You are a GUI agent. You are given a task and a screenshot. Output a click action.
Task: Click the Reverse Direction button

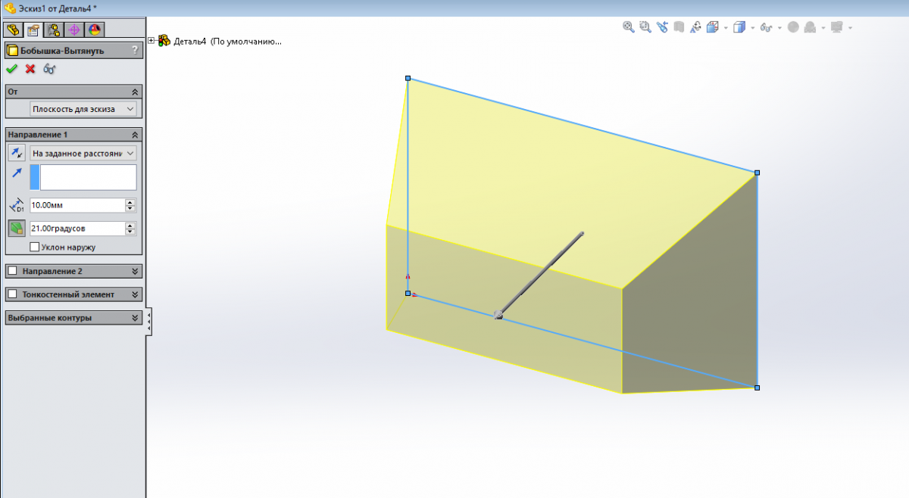point(17,153)
